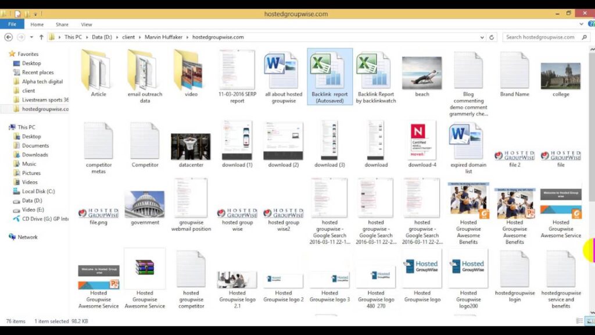The height and width of the screenshot is (335, 595).
Task: Go up one folder level
Action: pyautogui.click(x=41, y=37)
